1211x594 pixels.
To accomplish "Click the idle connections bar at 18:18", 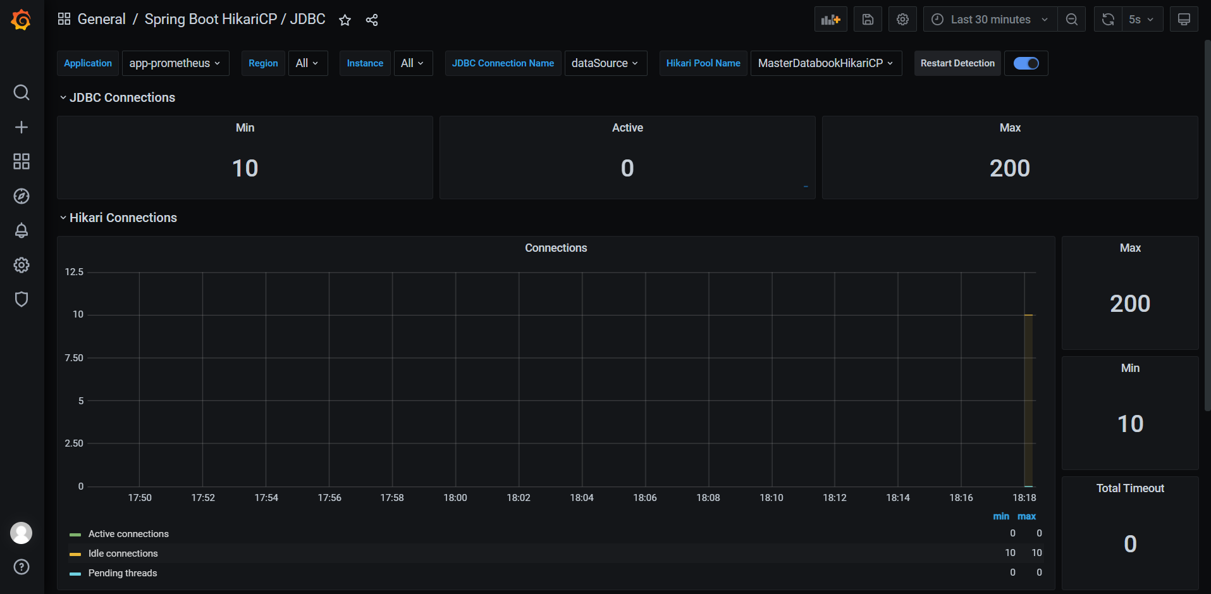I will (1028, 400).
